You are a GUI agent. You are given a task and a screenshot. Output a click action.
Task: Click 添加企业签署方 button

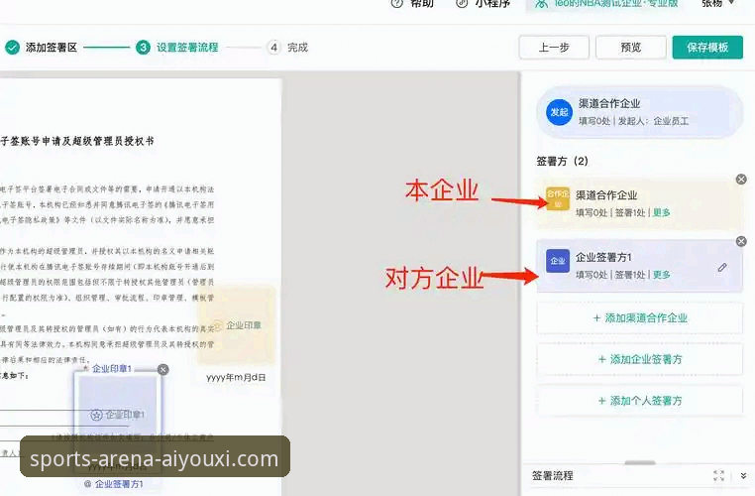click(640, 359)
